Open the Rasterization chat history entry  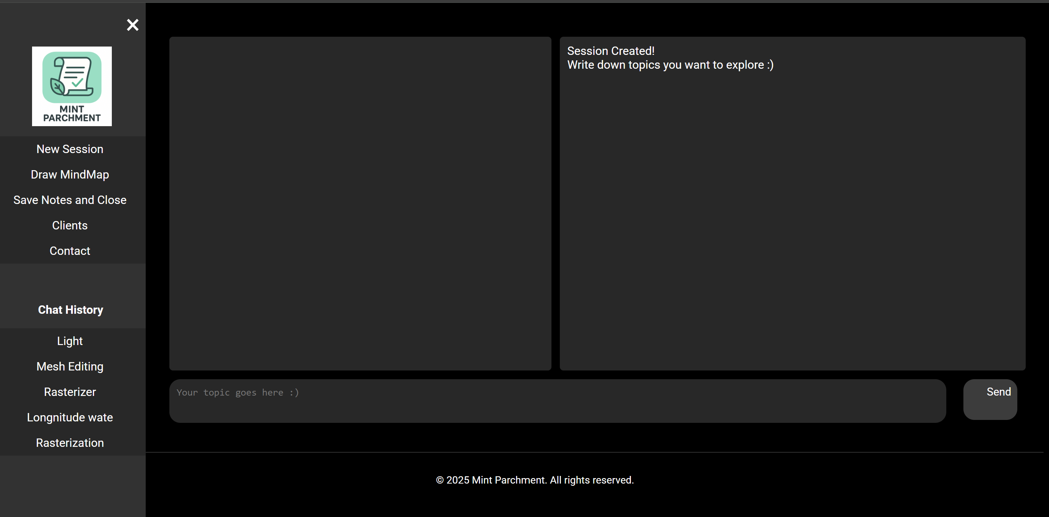point(70,443)
